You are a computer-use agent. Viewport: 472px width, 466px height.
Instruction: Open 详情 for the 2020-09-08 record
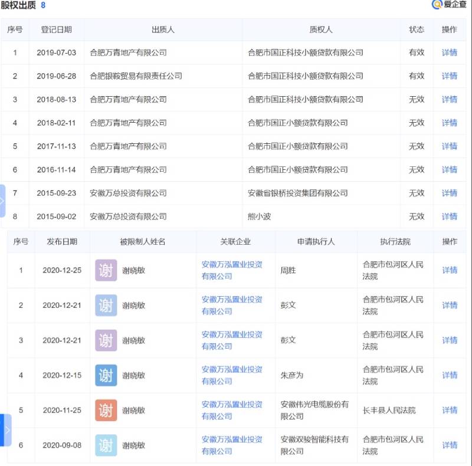pyautogui.click(x=450, y=445)
